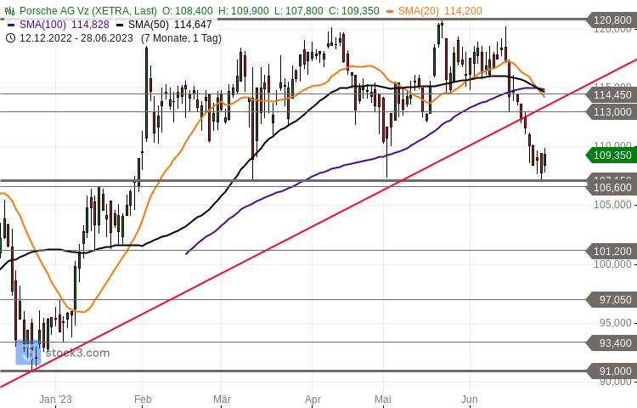Click the 105,000 price axis label
The width and height of the screenshot is (637, 408).
click(x=612, y=204)
